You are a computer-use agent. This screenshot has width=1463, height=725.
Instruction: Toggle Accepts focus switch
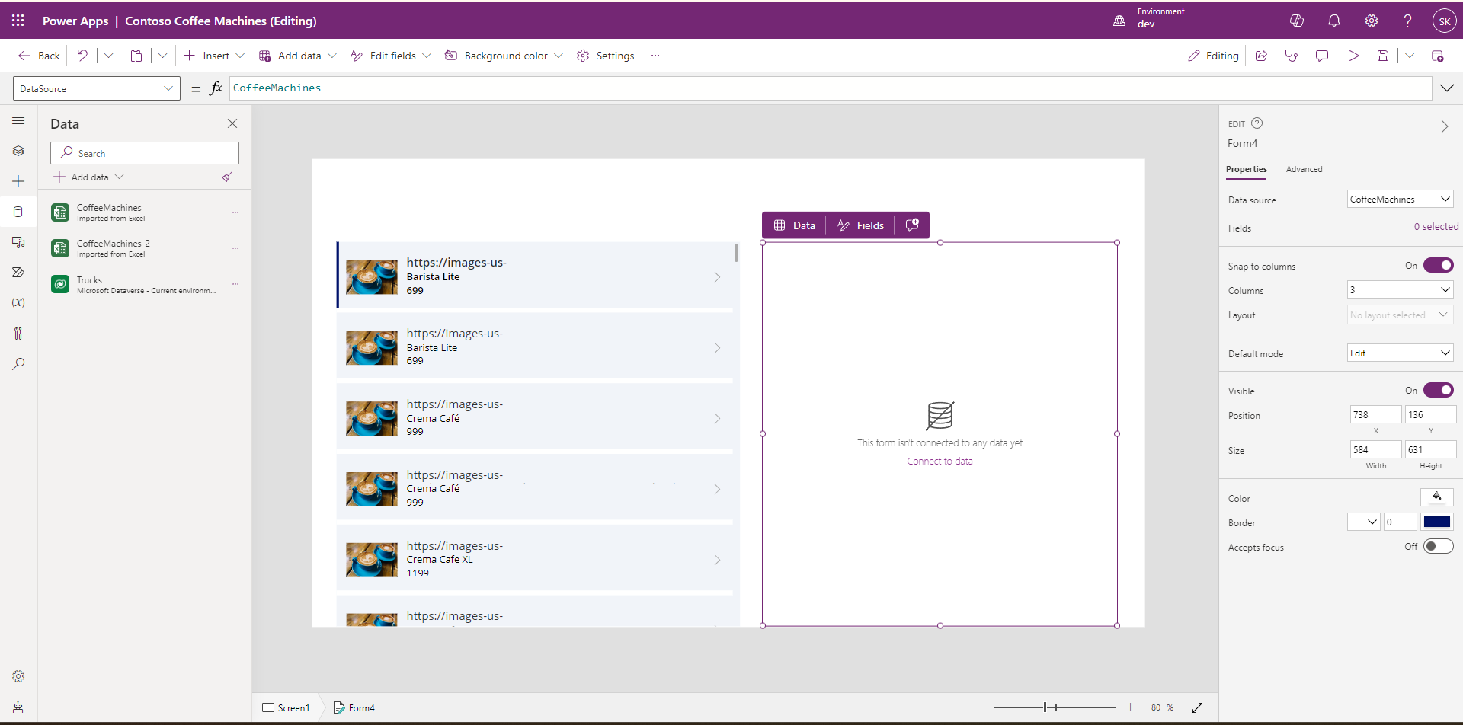point(1439,546)
